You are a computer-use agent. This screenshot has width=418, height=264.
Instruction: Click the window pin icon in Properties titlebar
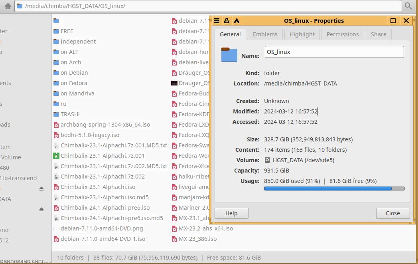[x=227, y=20]
